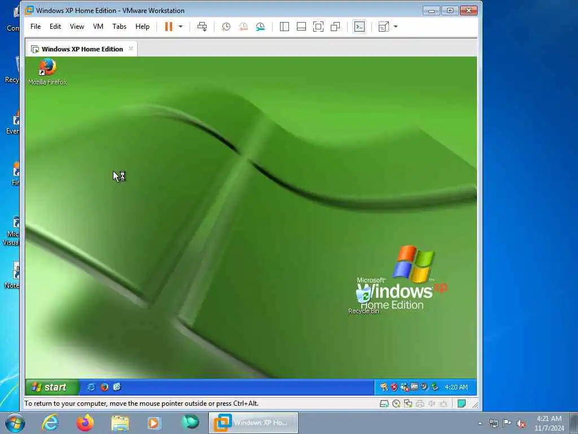Click the Show desktop strip at taskbar end
578x434 pixels.
coord(574,423)
